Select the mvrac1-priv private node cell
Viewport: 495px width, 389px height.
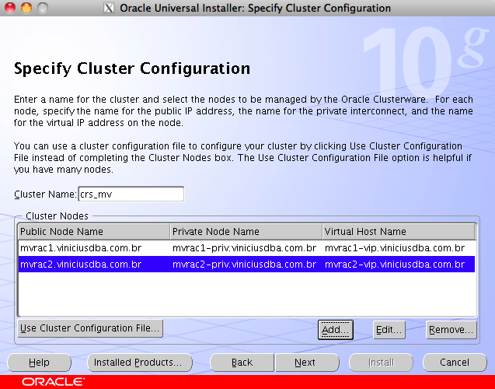click(245, 248)
